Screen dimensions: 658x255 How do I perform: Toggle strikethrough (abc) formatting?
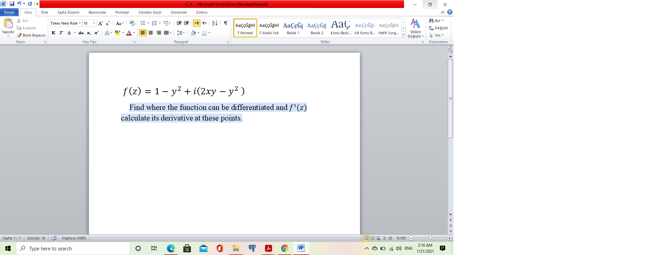[x=81, y=33]
